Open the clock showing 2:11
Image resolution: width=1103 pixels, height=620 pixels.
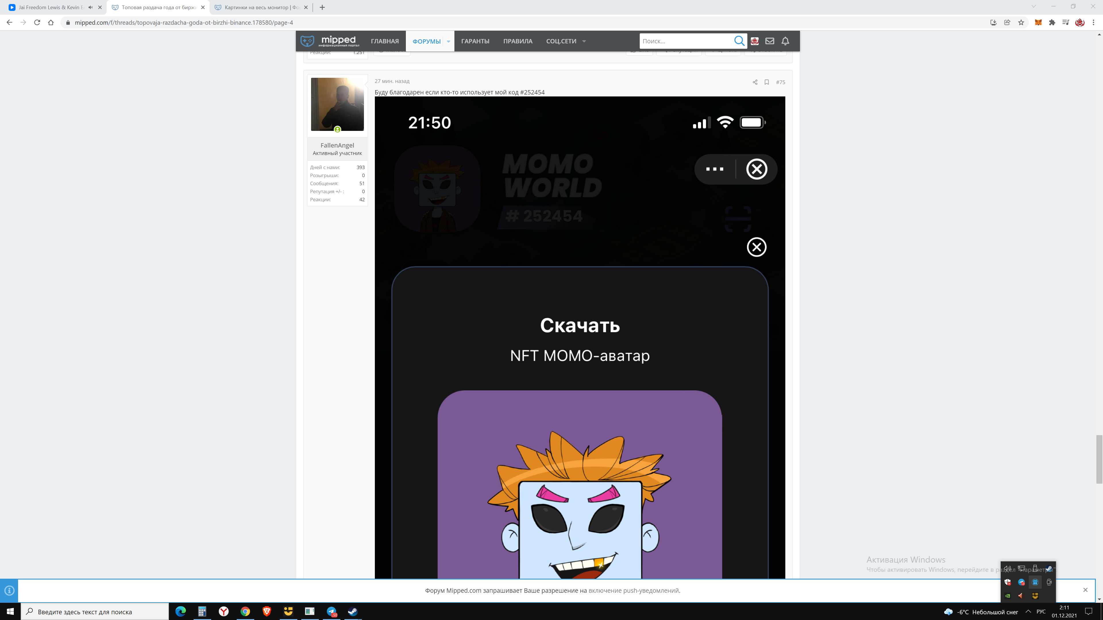1064,611
